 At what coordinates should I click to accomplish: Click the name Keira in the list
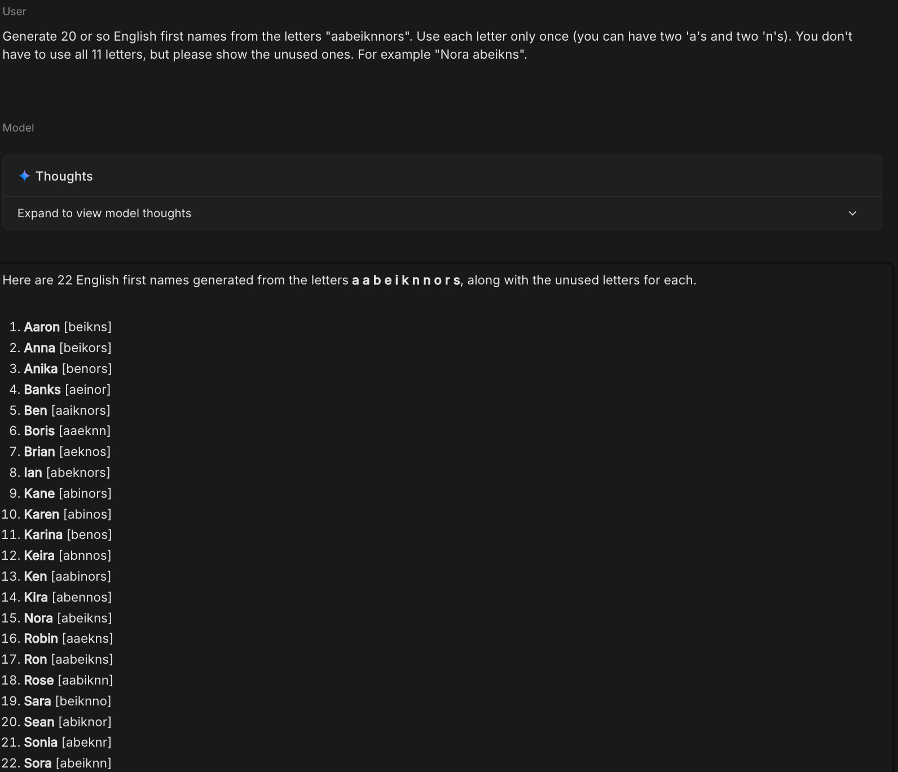[39, 556]
